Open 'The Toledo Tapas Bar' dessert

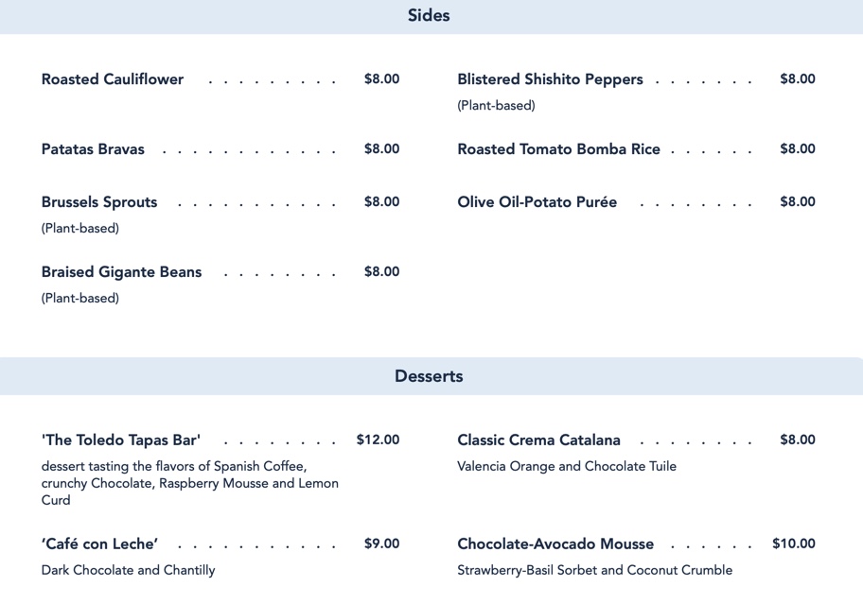[121, 440]
